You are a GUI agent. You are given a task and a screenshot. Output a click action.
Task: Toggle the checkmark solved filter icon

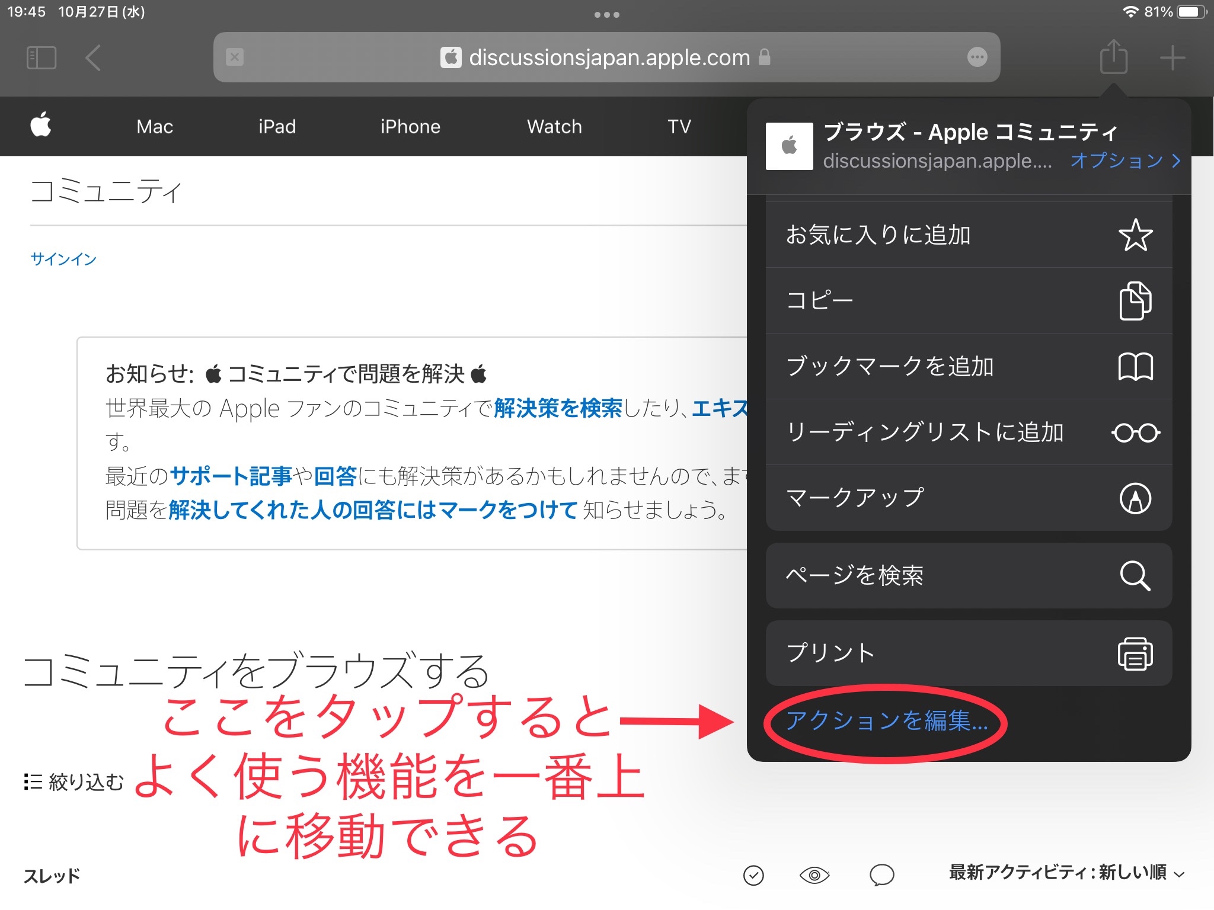(x=753, y=875)
